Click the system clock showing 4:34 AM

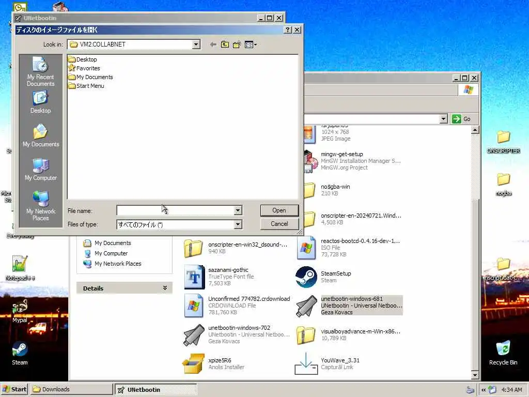511,390
